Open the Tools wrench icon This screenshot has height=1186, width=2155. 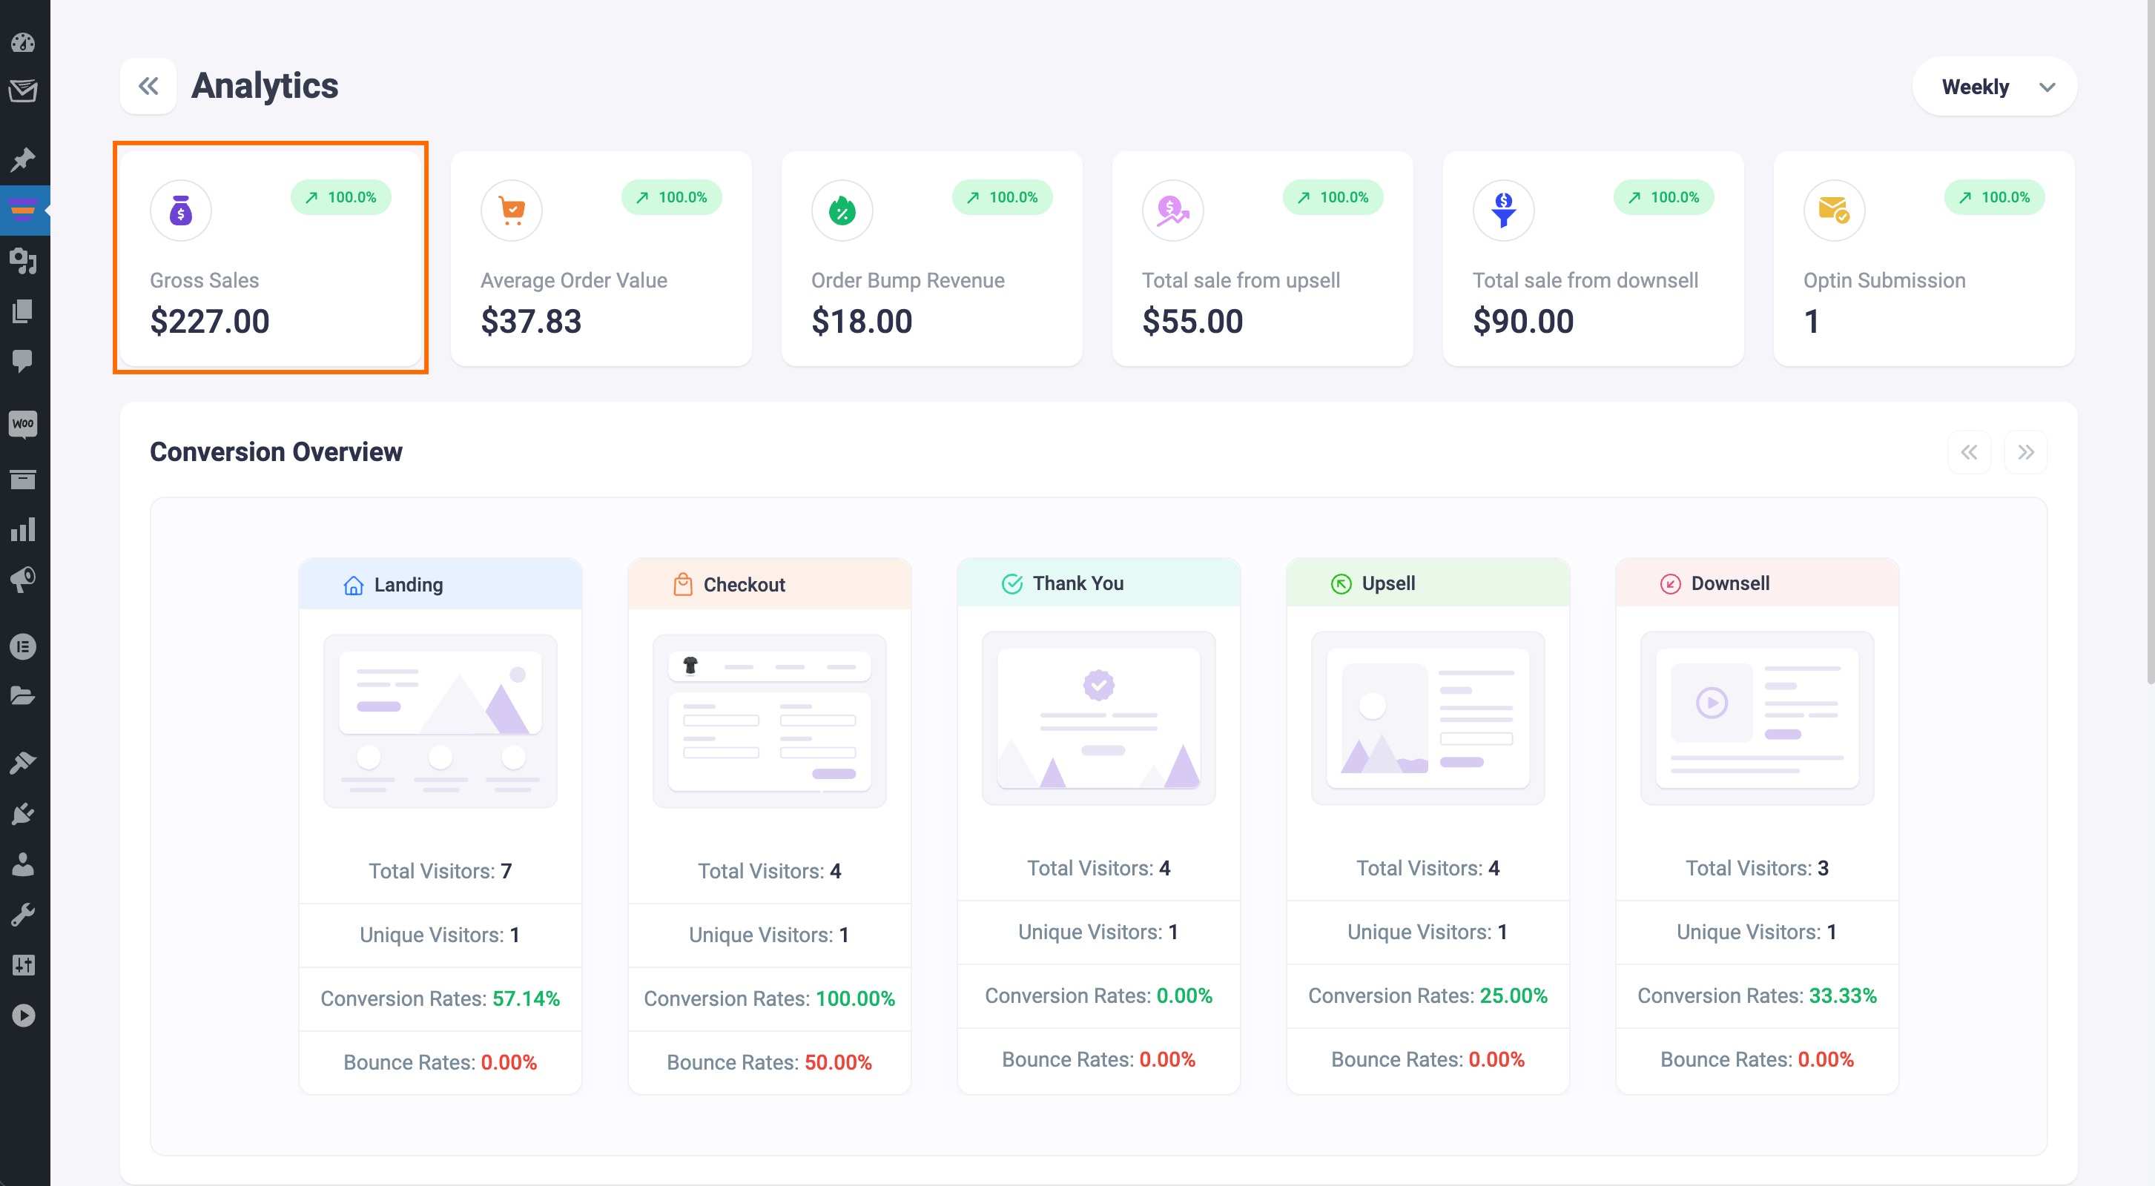click(24, 914)
